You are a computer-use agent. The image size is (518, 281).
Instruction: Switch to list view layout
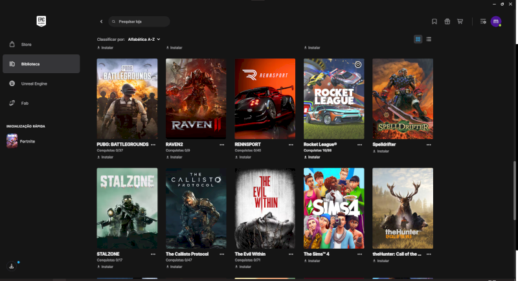429,39
